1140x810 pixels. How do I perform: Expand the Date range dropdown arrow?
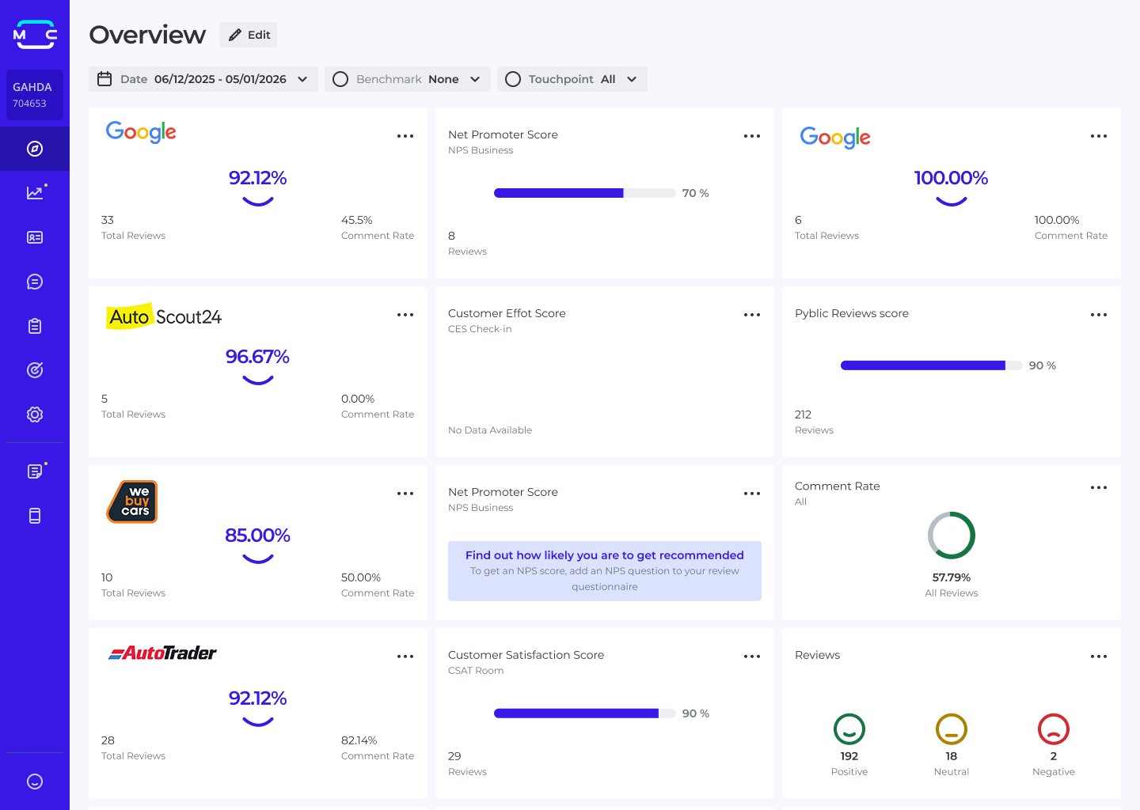pos(302,79)
